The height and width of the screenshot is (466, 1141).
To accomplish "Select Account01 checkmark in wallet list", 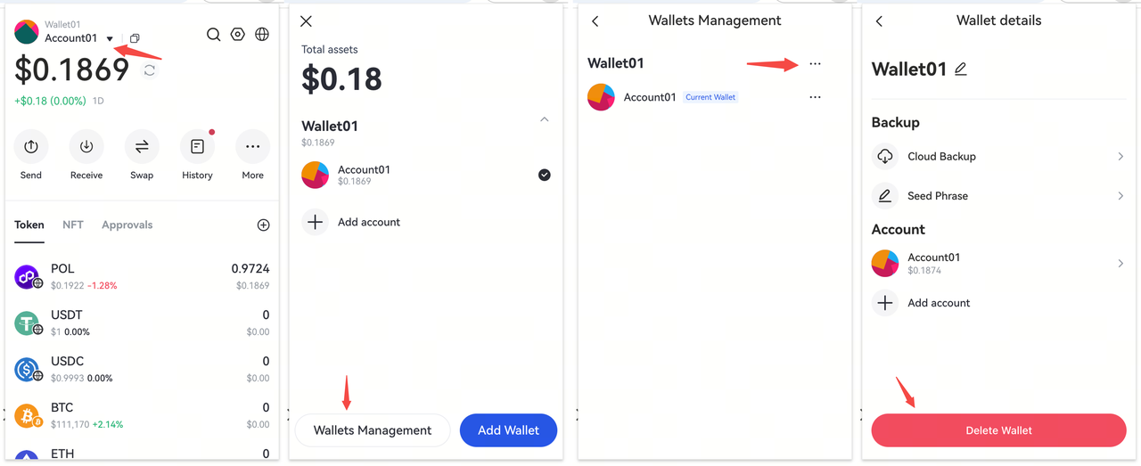I will pos(545,175).
